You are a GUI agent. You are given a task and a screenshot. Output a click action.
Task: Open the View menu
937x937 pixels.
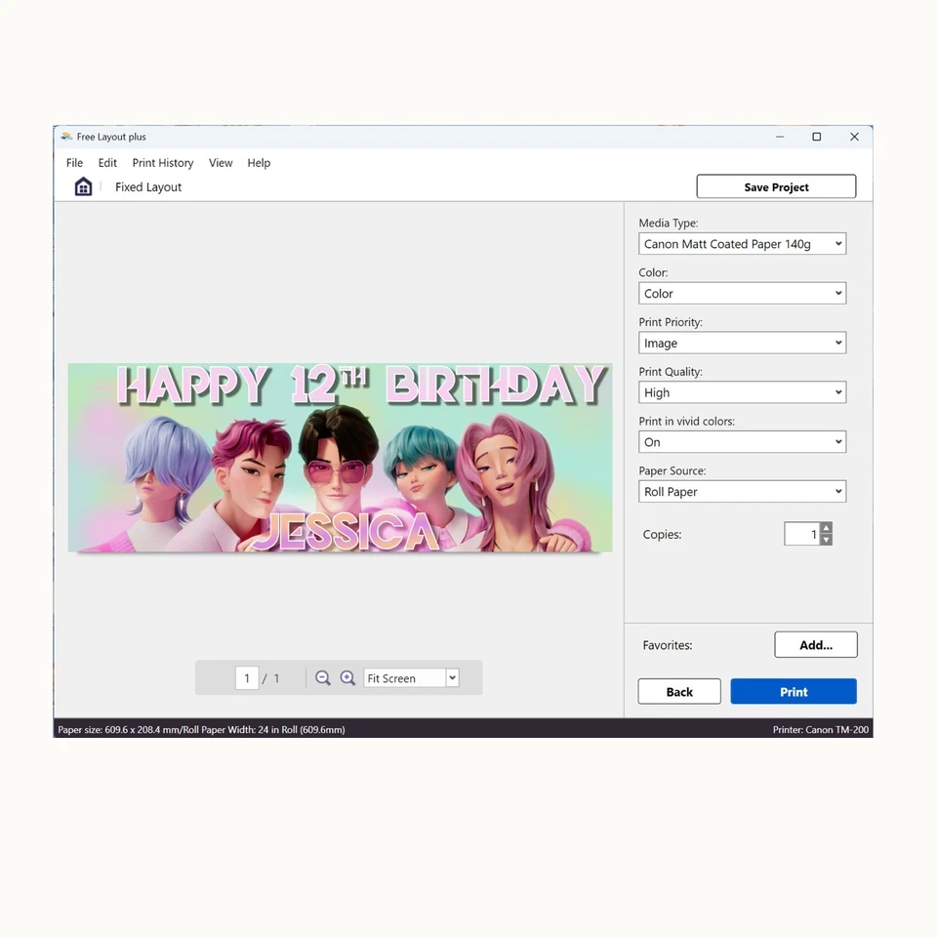pyautogui.click(x=221, y=163)
